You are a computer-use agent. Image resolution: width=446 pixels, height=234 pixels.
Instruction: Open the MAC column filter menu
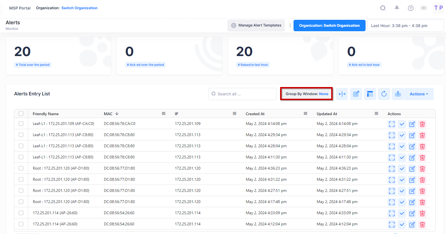164,114
